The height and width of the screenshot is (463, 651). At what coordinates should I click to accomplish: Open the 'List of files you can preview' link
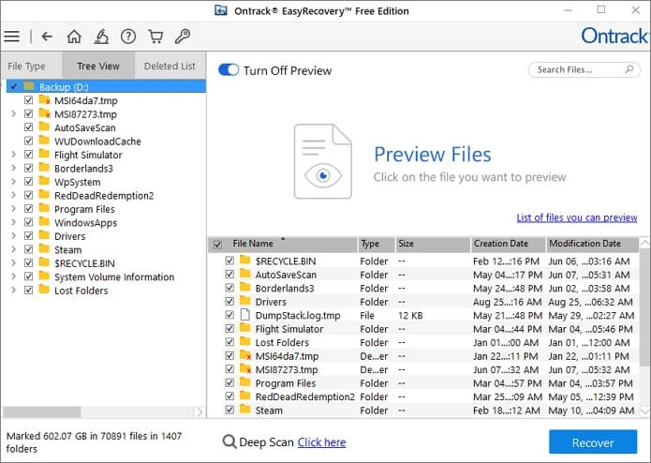(577, 217)
